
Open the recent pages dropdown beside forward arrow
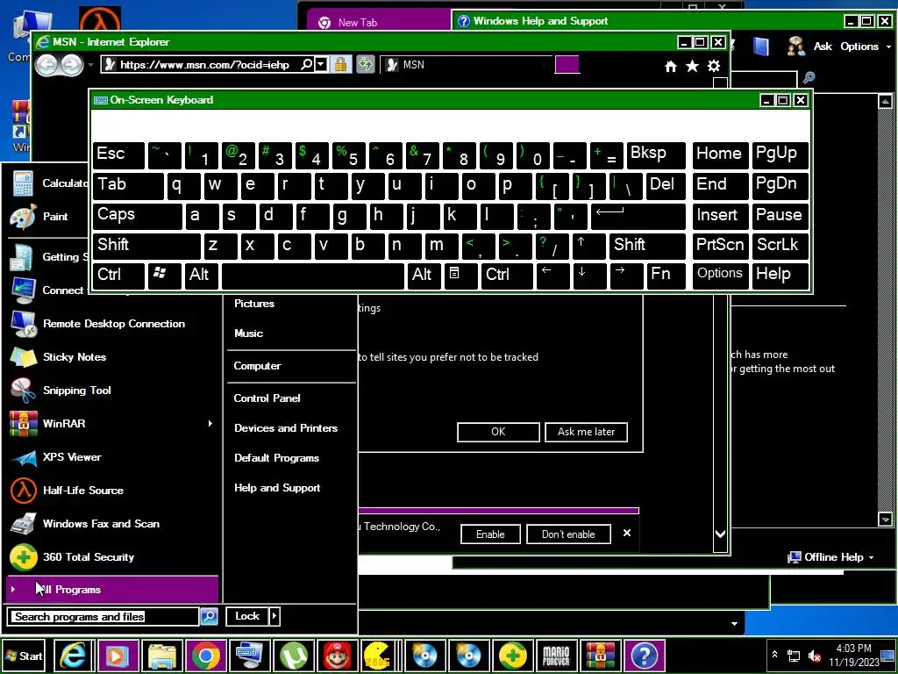click(x=90, y=65)
